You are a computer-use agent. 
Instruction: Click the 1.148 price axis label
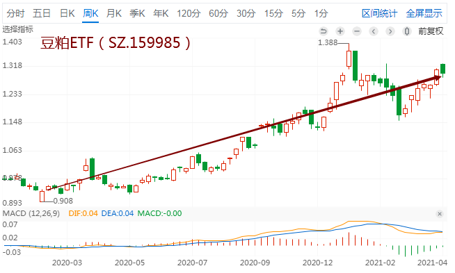pos(13,122)
